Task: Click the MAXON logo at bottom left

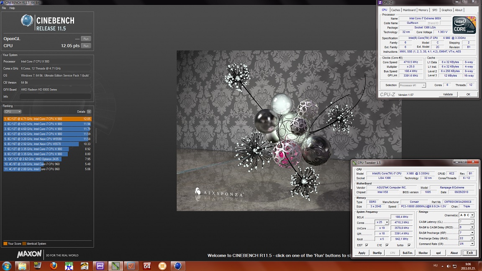Action: pyautogui.click(x=29, y=254)
